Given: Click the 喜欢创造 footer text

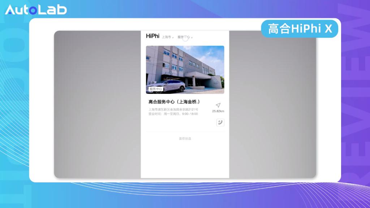Looking at the screenshot, I should click(x=185, y=138).
